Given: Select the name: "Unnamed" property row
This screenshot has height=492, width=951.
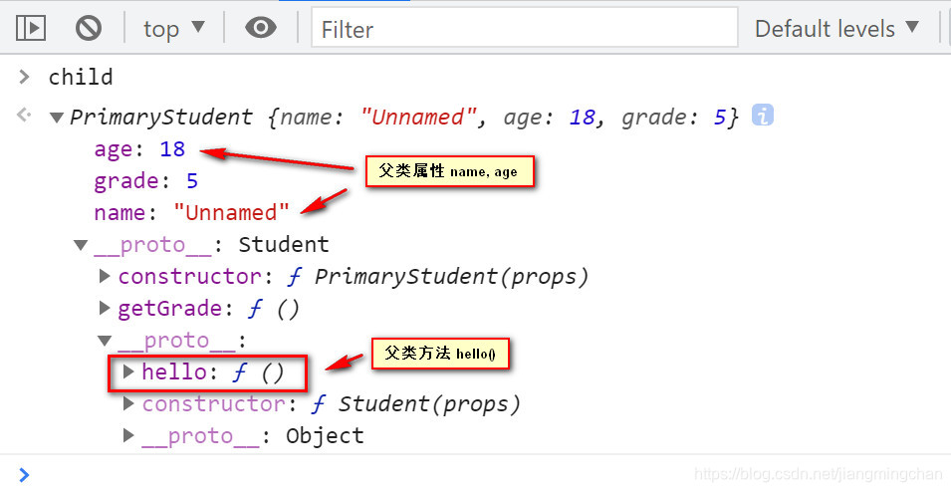Looking at the screenshot, I should 191,213.
